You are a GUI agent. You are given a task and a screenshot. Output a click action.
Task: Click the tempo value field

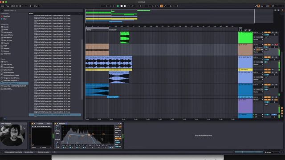pyautogui.click(x=13, y=6)
